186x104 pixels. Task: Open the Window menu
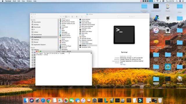tap(29, 1)
